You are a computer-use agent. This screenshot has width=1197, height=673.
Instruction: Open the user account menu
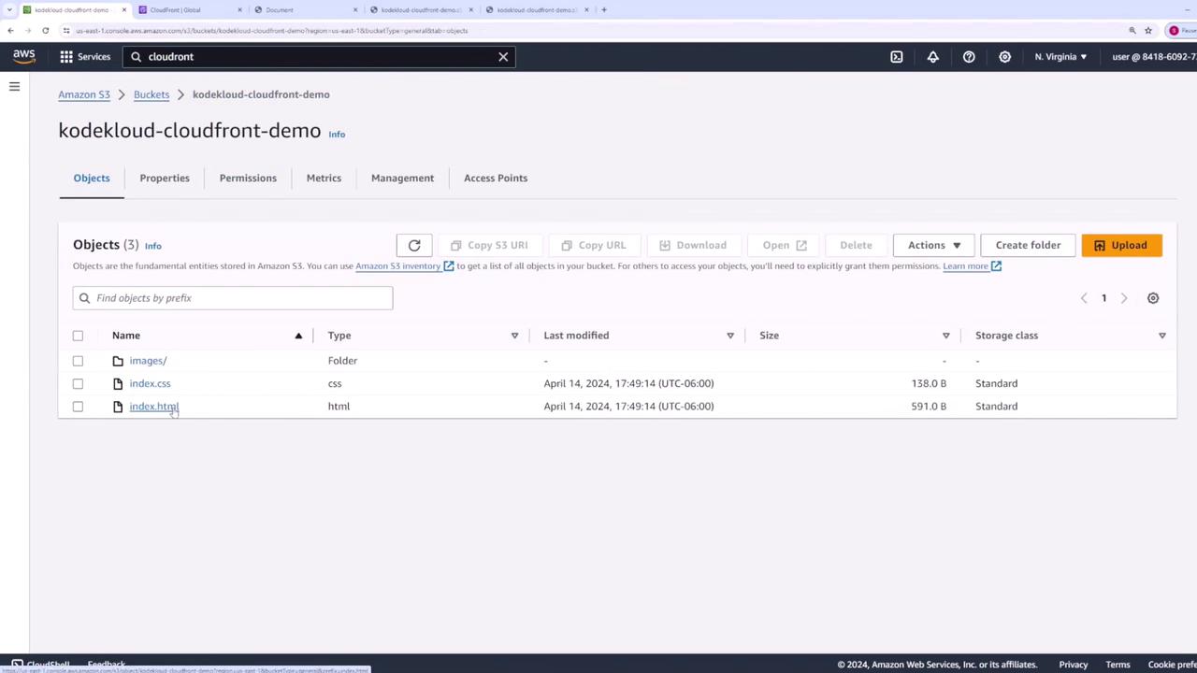coord(1154,57)
